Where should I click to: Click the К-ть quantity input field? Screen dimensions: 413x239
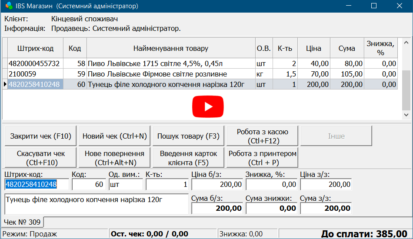pyautogui.click(x=167, y=184)
